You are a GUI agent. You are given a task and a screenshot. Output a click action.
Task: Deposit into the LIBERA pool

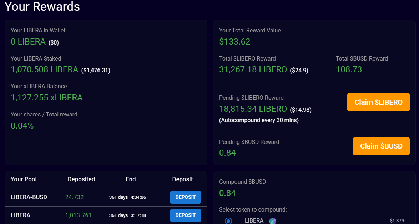(186, 215)
